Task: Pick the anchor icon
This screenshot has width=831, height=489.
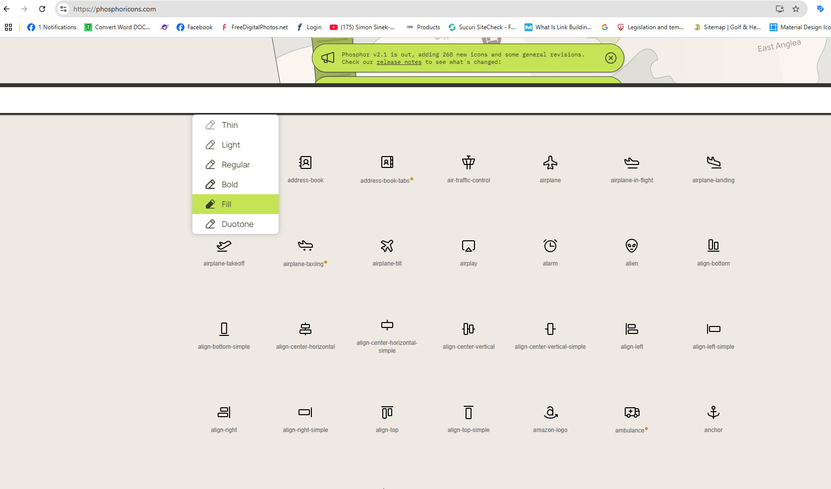Action: (713, 412)
